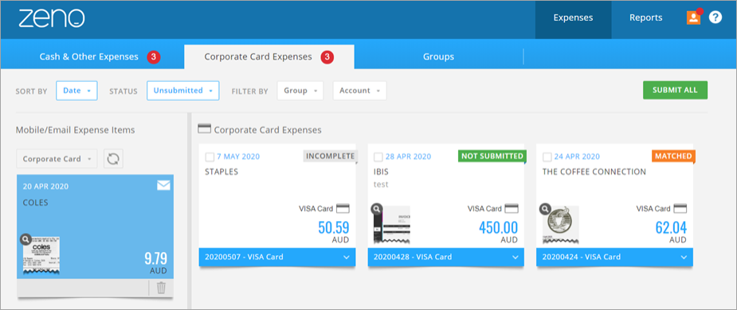This screenshot has height=310, width=737.
Task: Switch to Cash & Other Expenses tab
Action: point(89,56)
